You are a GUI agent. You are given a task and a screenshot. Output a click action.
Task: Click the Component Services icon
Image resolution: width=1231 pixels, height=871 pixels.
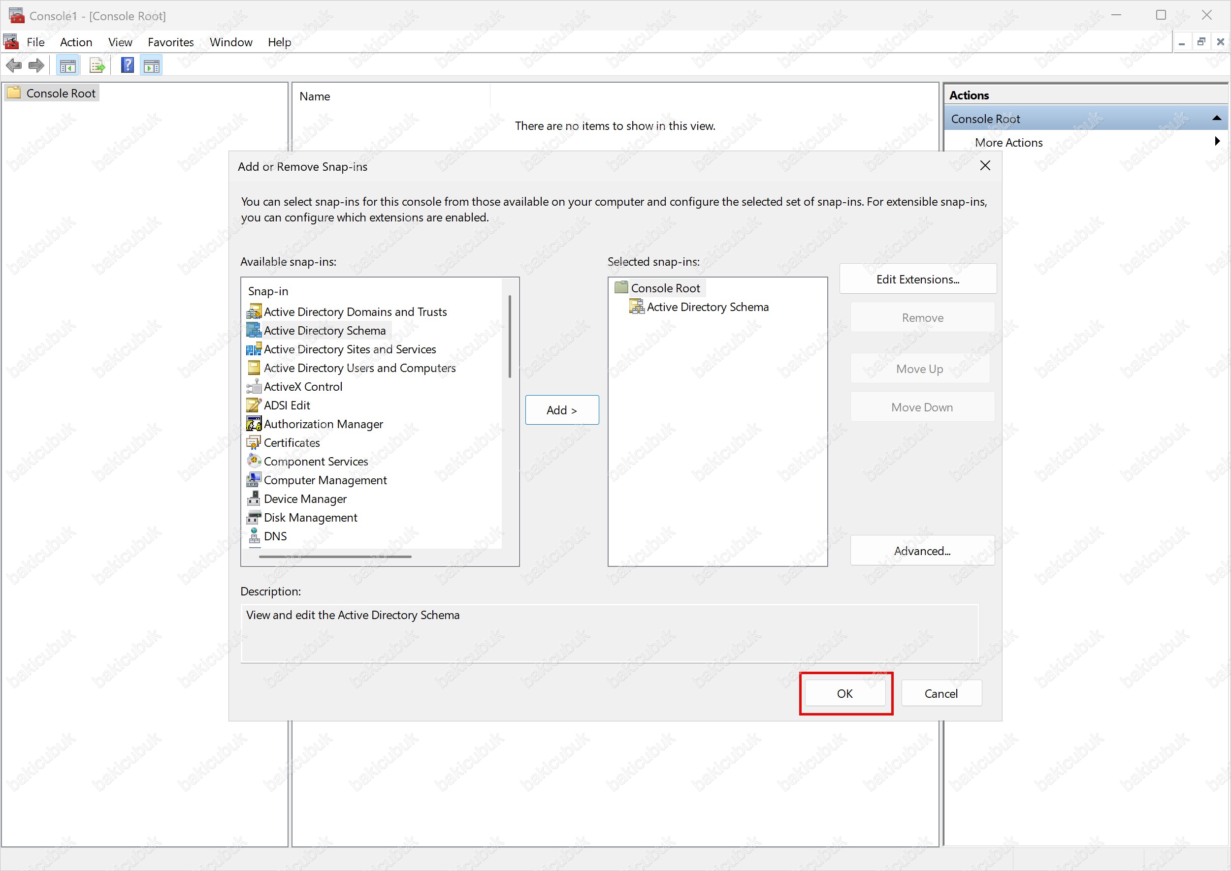(x=254, y=461)
